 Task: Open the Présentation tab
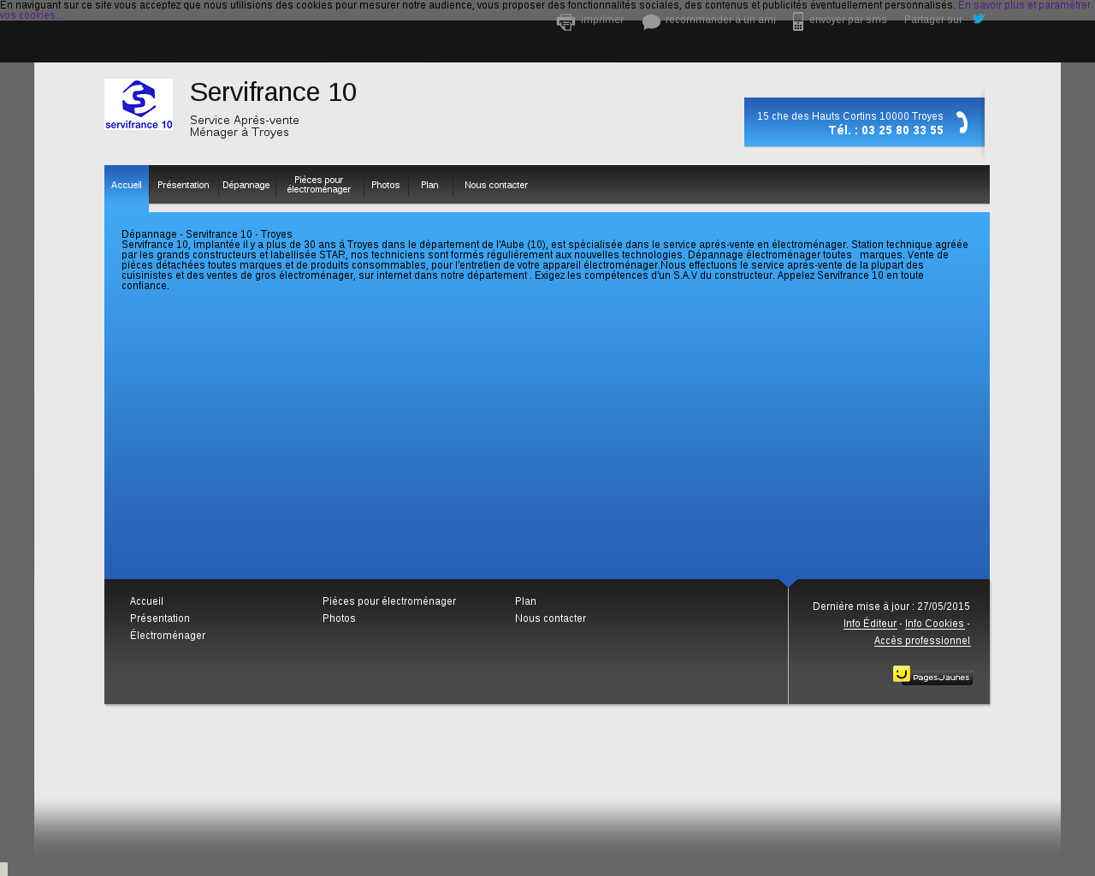[x=183, y=185]
